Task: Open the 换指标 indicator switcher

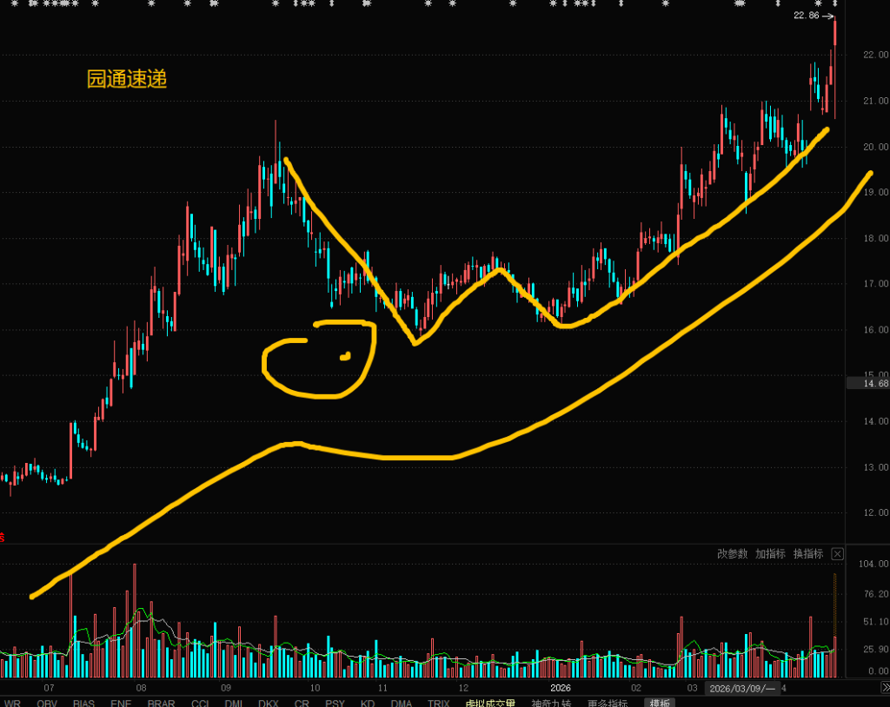Action: click(807, 554)
